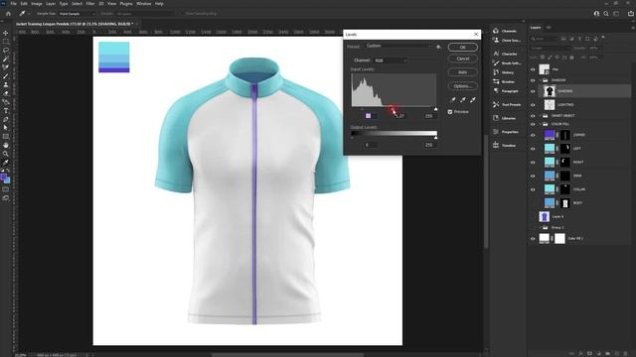Image resolution: width=636 pixels, height=357 pixels.
Task: Select the Rectangle shape tool
Action: click(x=6, y=137)
